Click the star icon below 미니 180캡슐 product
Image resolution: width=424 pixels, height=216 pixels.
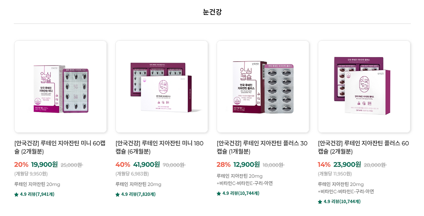point(117,194)
